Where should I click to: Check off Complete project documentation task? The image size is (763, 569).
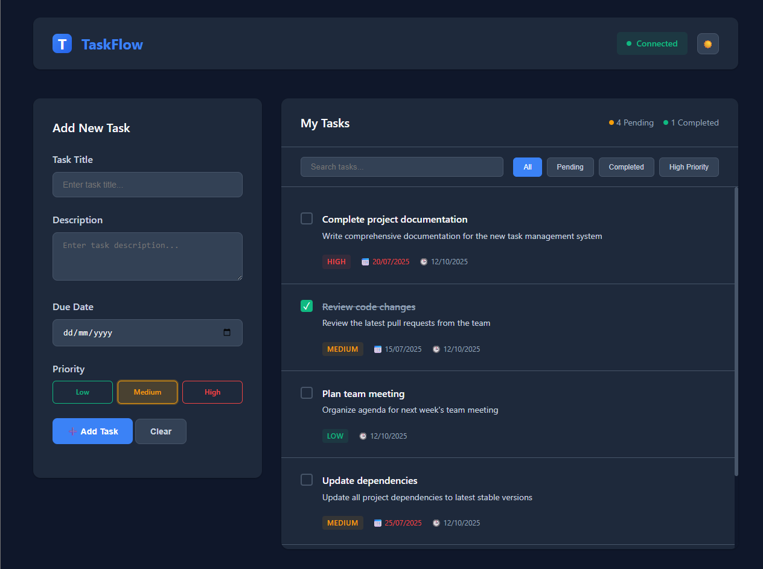coord(306,218)
